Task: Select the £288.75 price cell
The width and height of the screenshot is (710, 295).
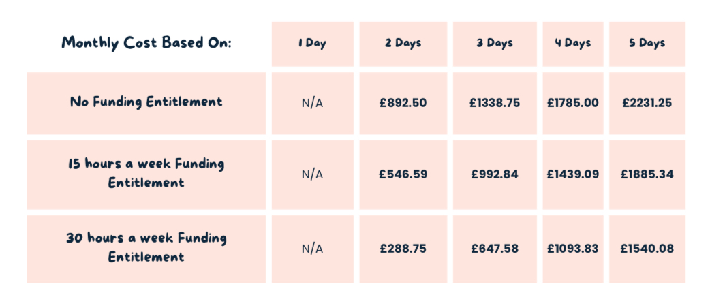Action: point(403,249)
